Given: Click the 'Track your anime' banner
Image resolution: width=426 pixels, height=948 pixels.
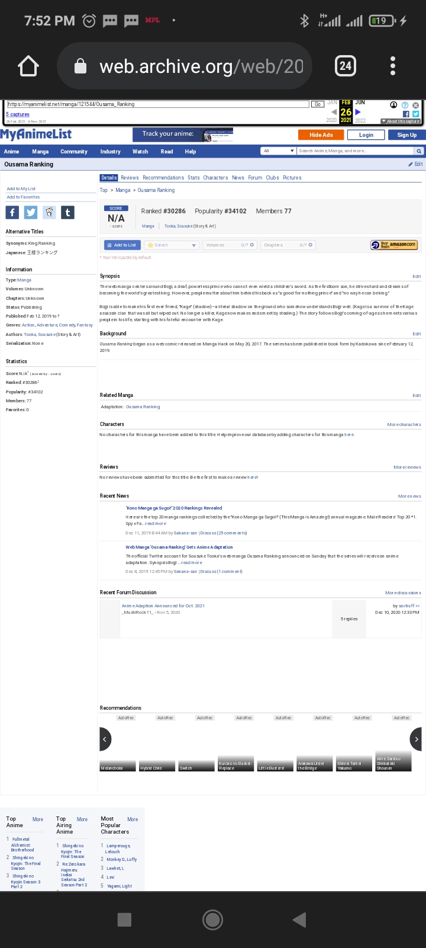Looking at the screenshot, I should (183, 134).
